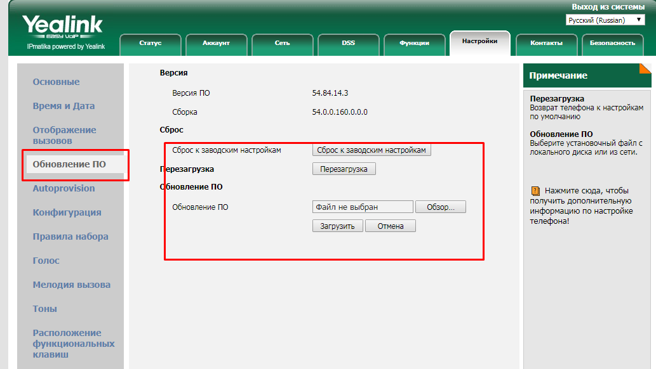
Task: Click the firmware file name field
Action: (363, 207)
